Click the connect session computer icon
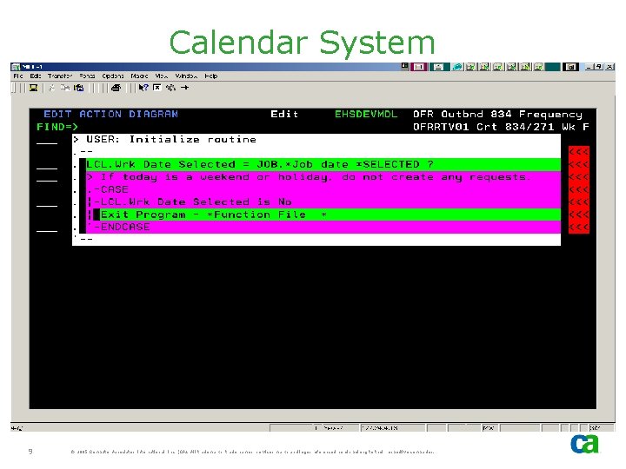 pyautogui.click(x=34, y=88)
